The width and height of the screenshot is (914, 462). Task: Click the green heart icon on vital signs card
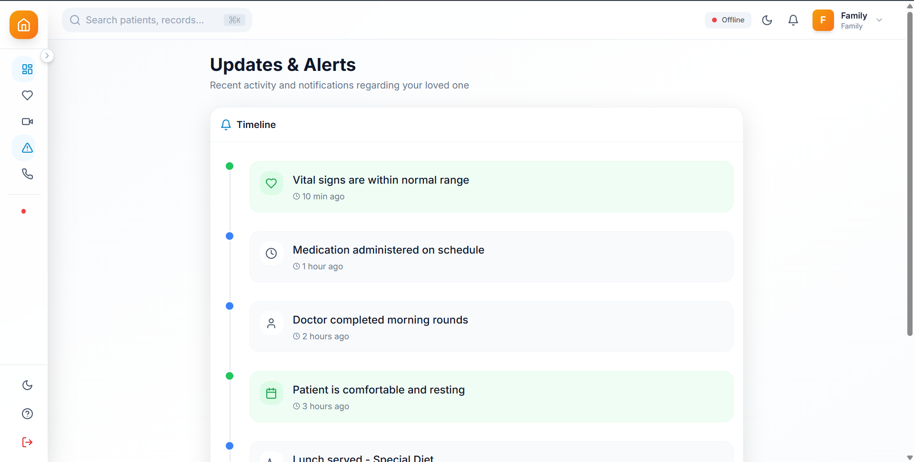271,183
